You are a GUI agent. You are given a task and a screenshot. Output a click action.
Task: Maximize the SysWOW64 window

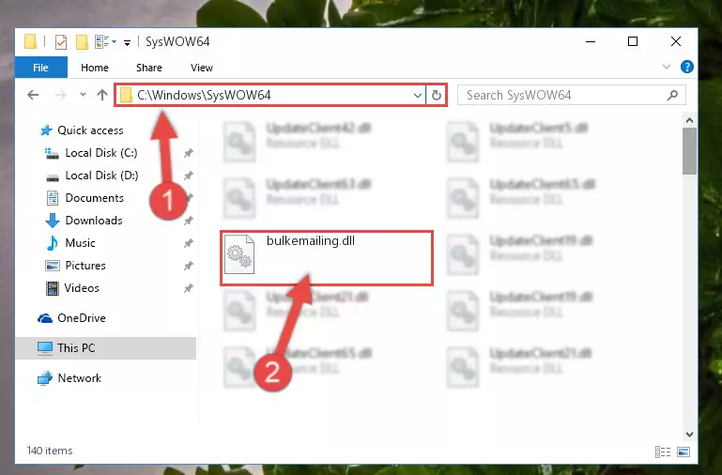click(x=633, y=42)
